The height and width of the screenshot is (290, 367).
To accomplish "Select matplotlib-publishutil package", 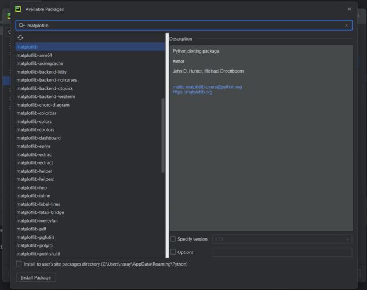I will pyautogui.click(x=90, y=254).
